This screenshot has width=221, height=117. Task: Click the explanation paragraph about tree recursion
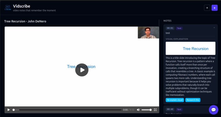(x=190, y=76)
